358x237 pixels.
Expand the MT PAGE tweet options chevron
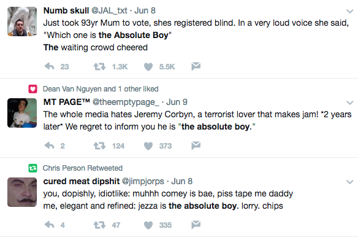coord(350,103)
